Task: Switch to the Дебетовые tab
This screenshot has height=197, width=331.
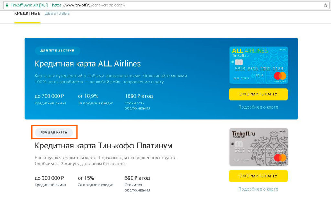Action: click(x=58, y=14)
